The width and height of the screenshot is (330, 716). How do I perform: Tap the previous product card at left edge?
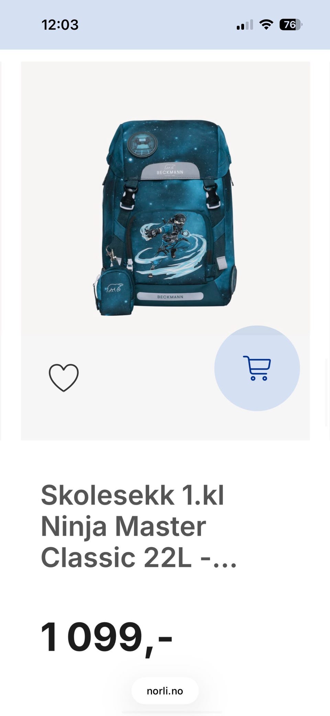(x=1, y=251)
